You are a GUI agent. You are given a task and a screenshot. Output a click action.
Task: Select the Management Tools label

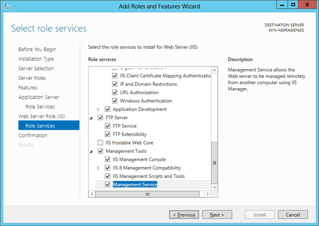(126, 151)
